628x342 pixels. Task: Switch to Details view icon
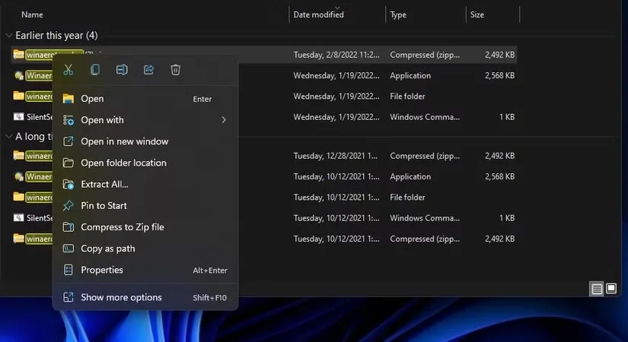coord(598,289)
